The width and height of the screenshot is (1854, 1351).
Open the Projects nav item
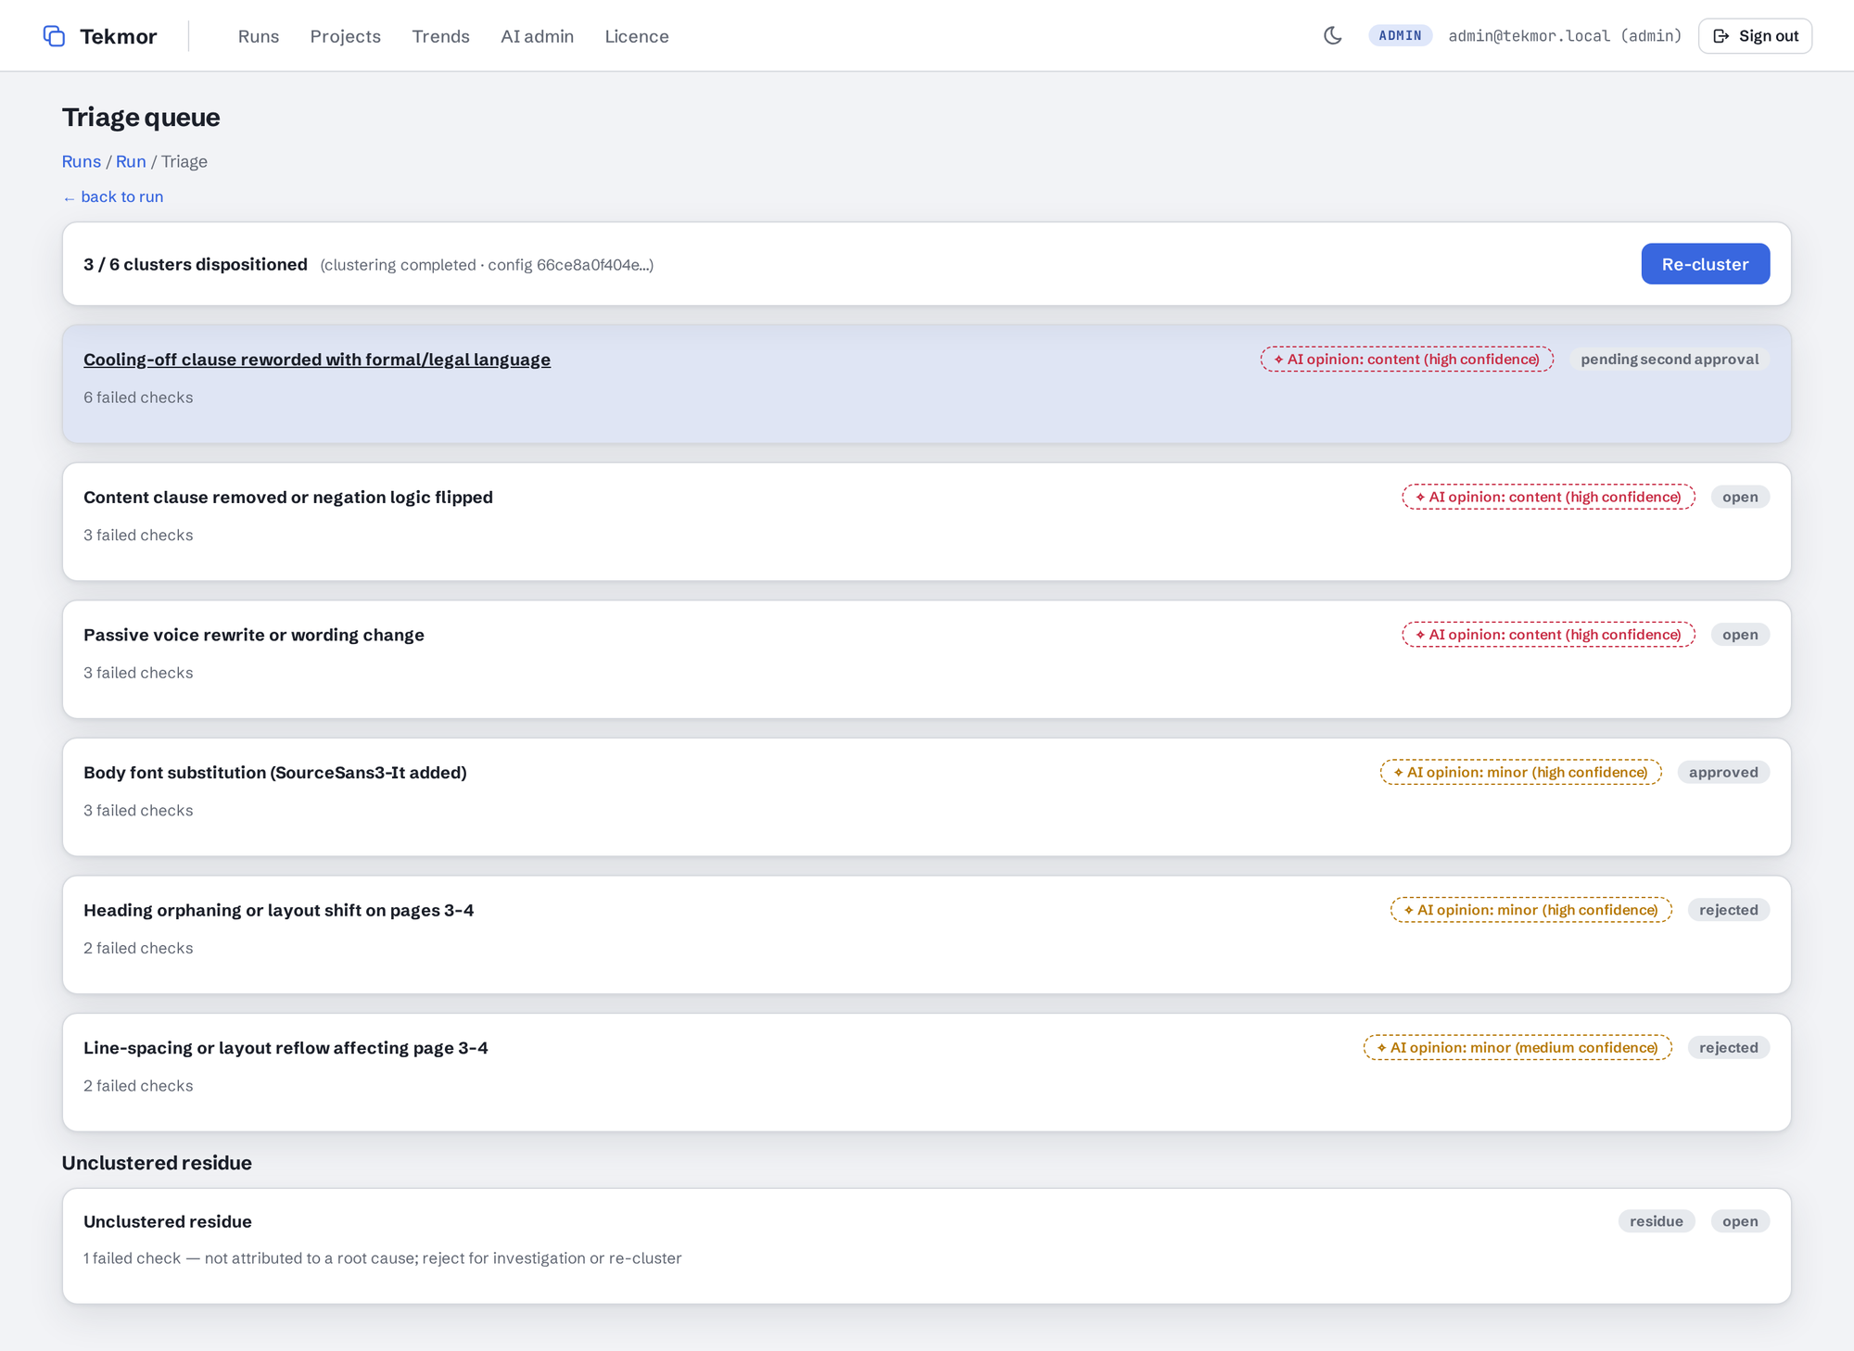click(346, 36)
